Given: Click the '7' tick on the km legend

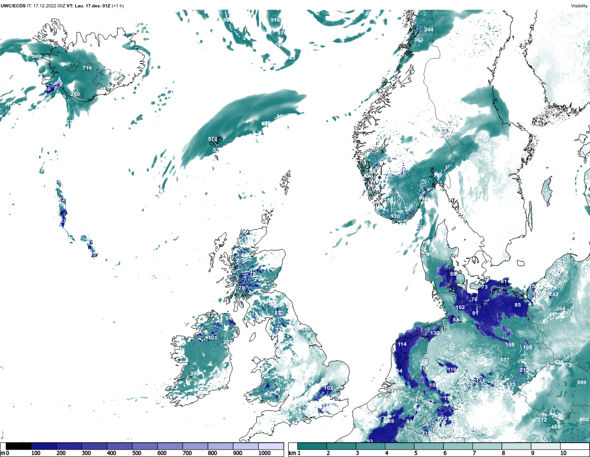Looking at the screenshot, I should pos(474,453).
